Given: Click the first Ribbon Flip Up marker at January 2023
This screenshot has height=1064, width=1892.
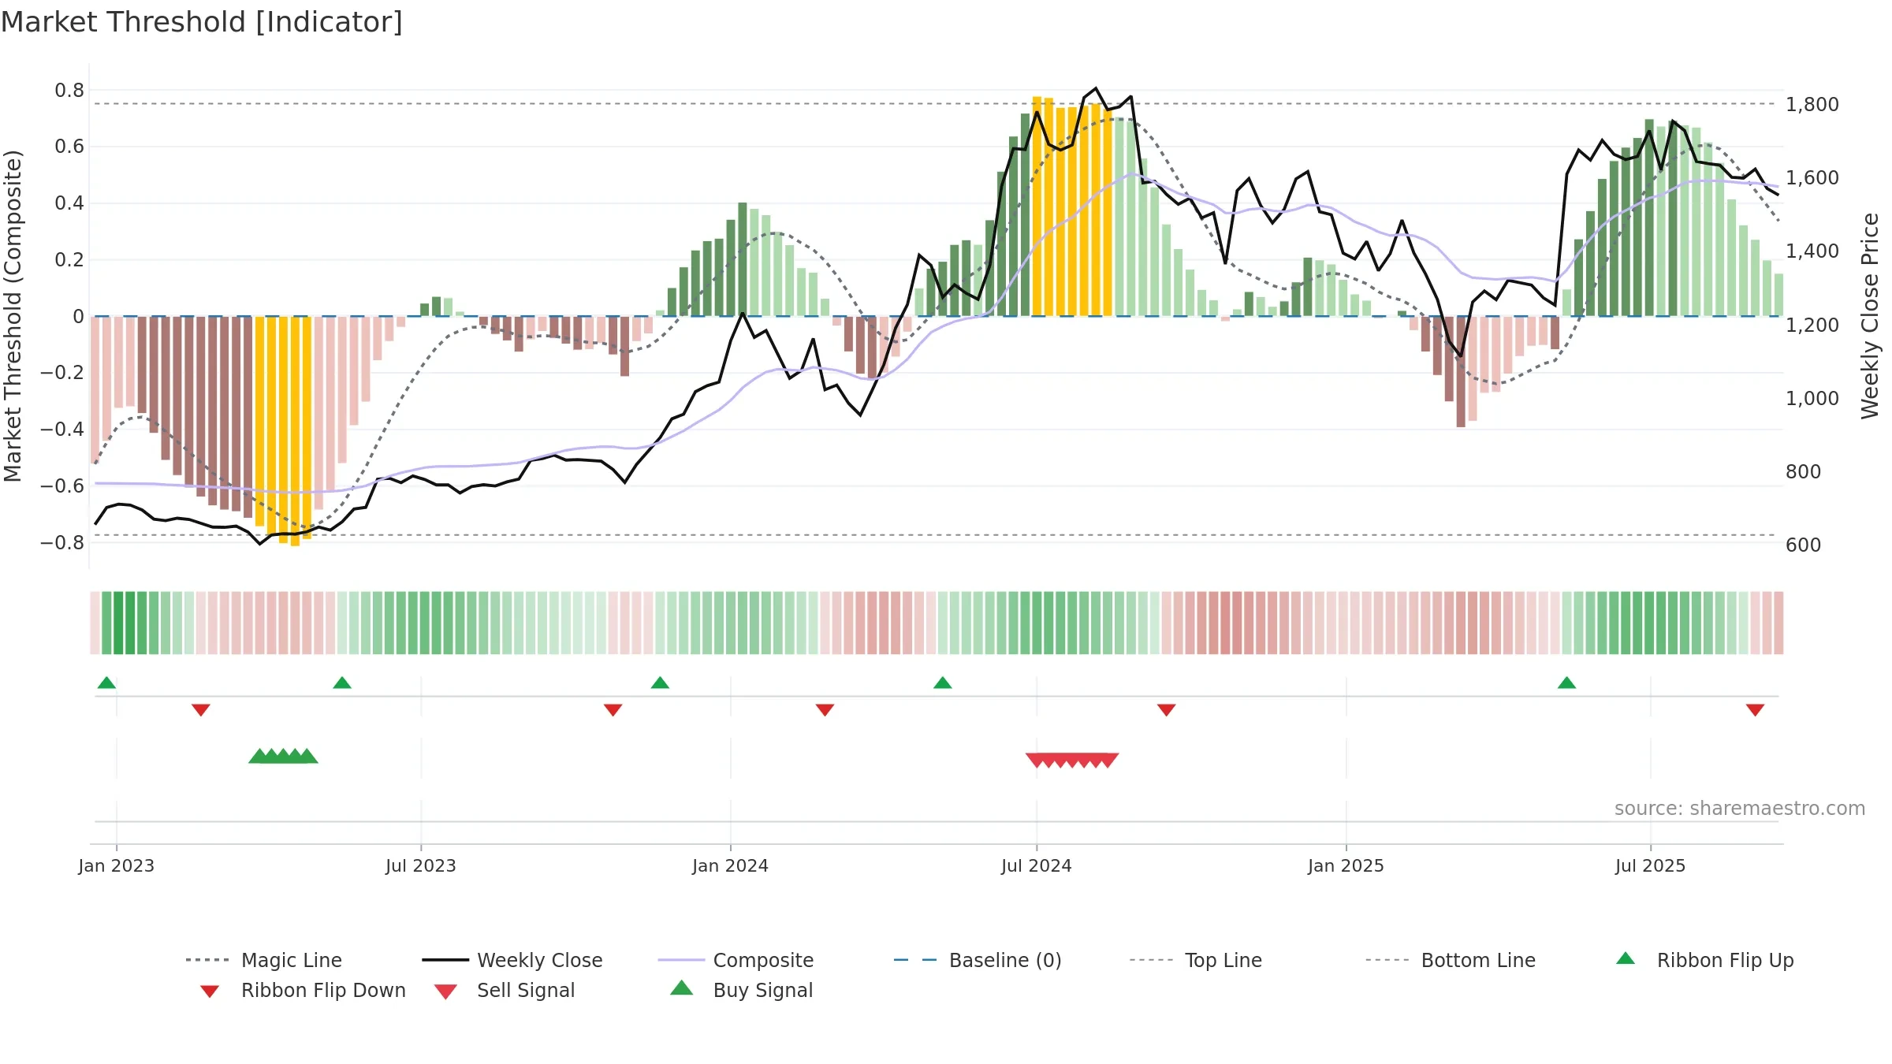Looking at the screenshot, I should click(106, 683).
